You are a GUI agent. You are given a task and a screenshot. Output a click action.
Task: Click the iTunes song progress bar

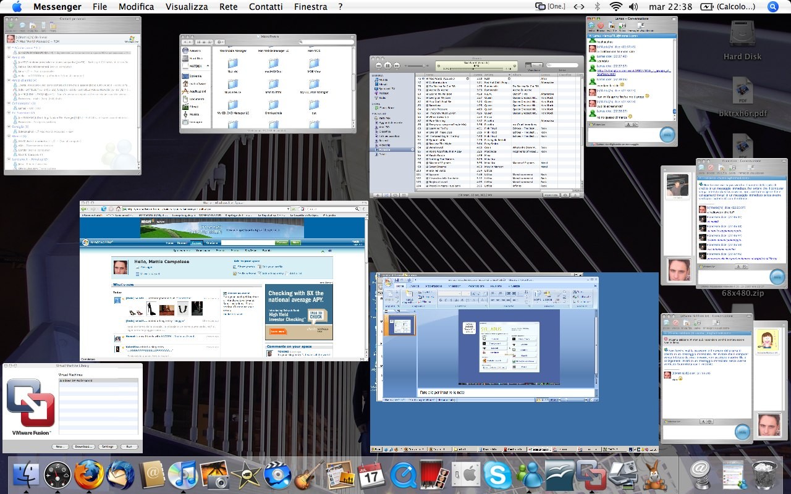pyautogui.click(x=476, y=69)
